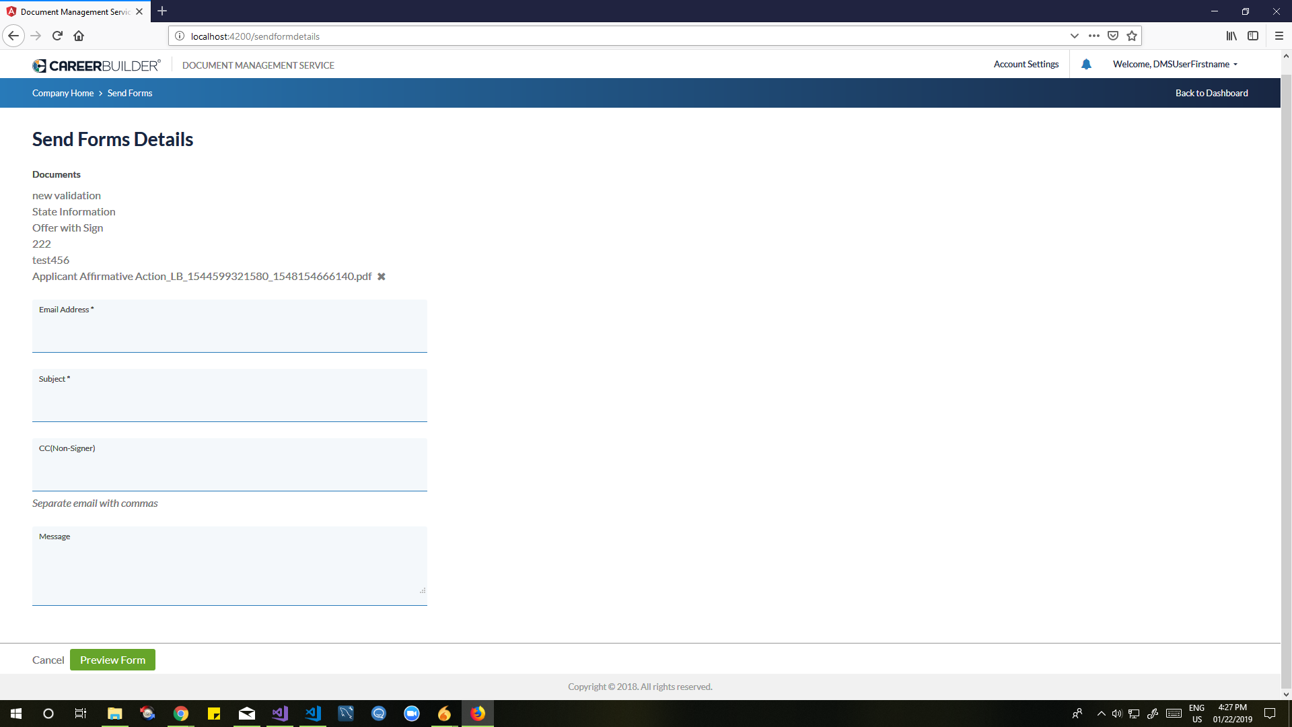Bookmark this page with the star icon
The height and width of the screenshot is (727, 1292).
click(1132, 36)
